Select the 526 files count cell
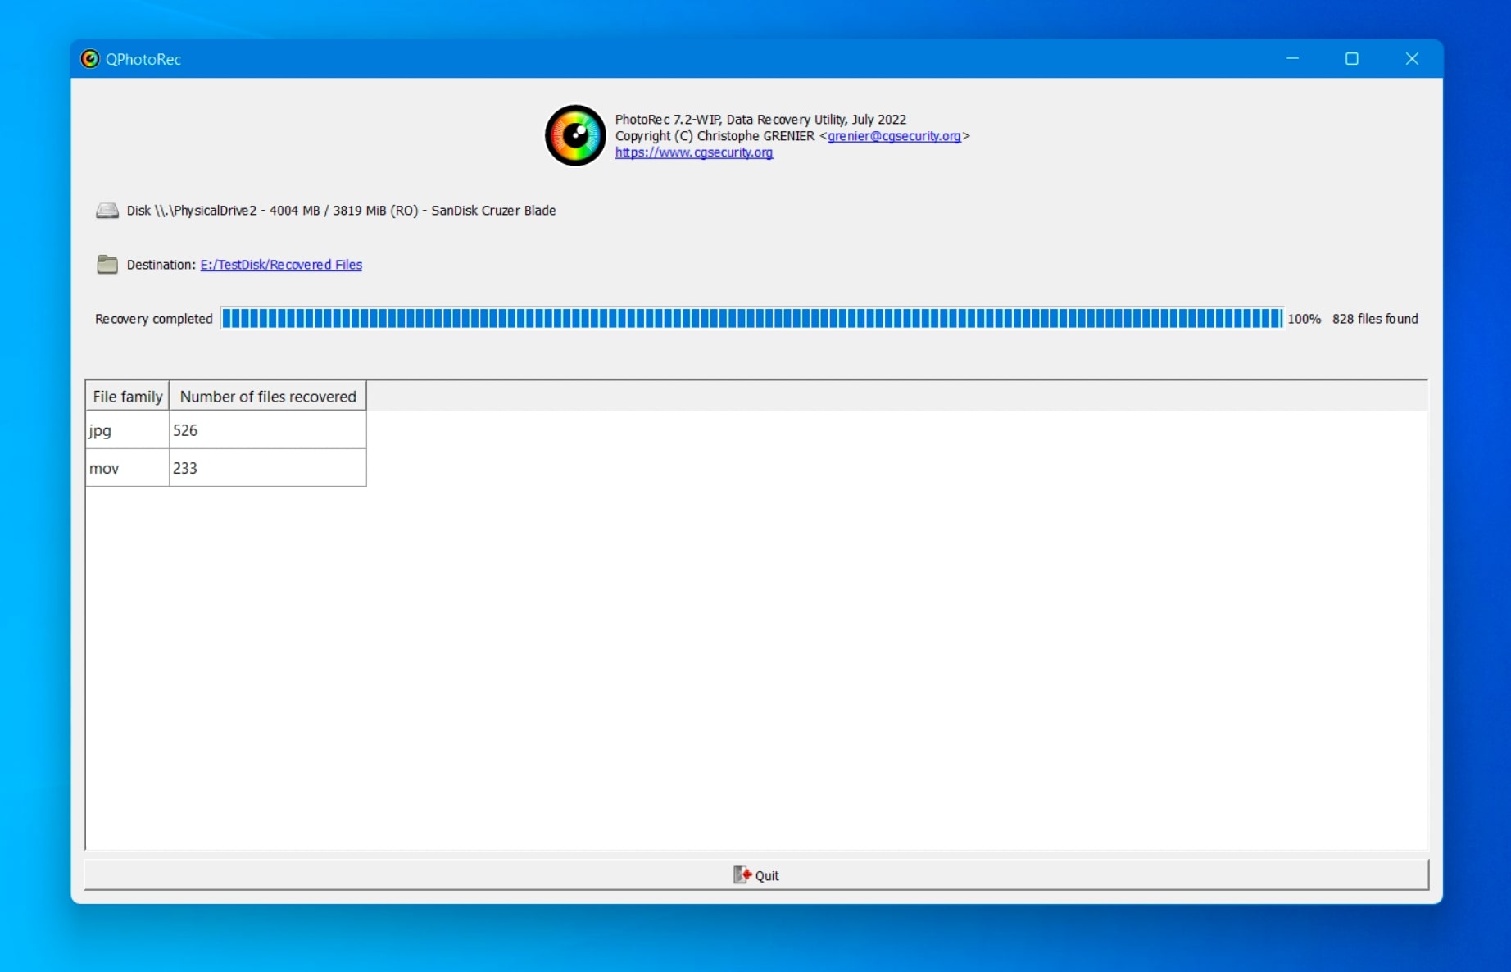This screenshot has height=972, width=1511. pyautogui.click(x=268, y=430)
